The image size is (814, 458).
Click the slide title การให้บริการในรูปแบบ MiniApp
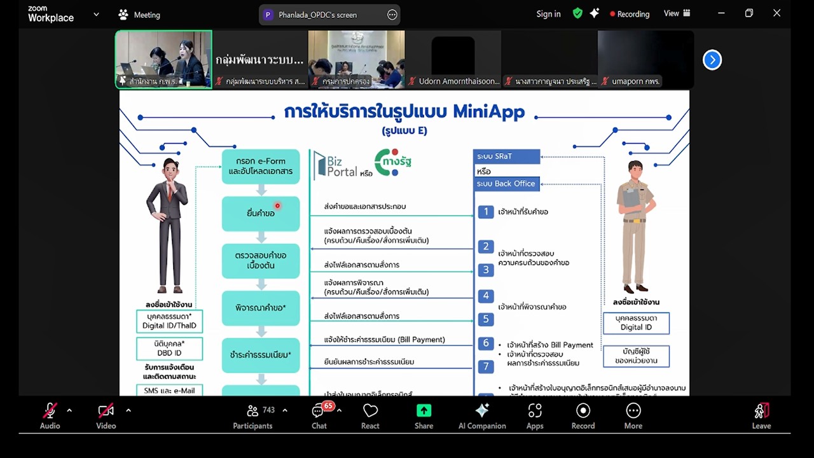click(404, 112)
